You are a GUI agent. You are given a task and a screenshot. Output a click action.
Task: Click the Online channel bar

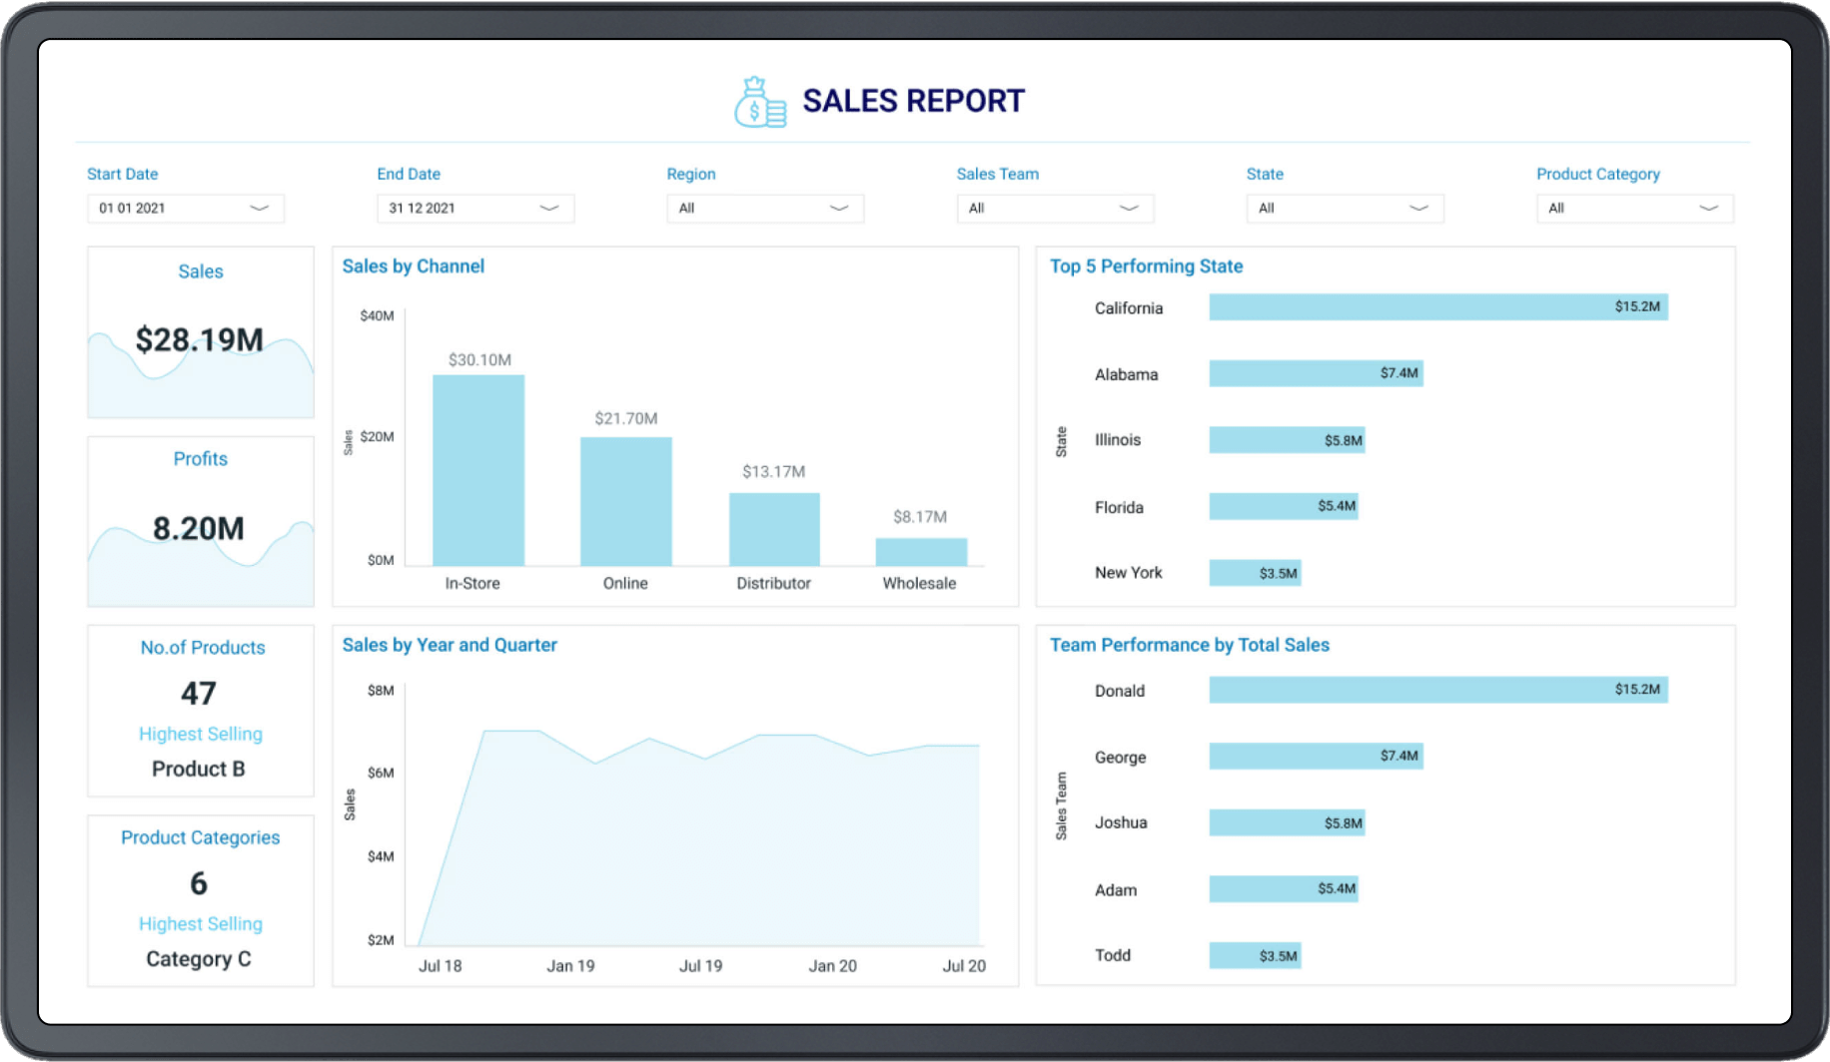626,499
